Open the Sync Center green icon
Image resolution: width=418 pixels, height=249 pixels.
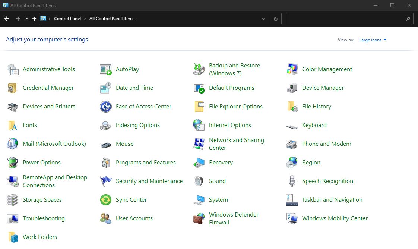click(106, 200)
